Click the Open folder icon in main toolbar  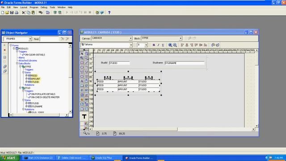click(x=7, y=13)
